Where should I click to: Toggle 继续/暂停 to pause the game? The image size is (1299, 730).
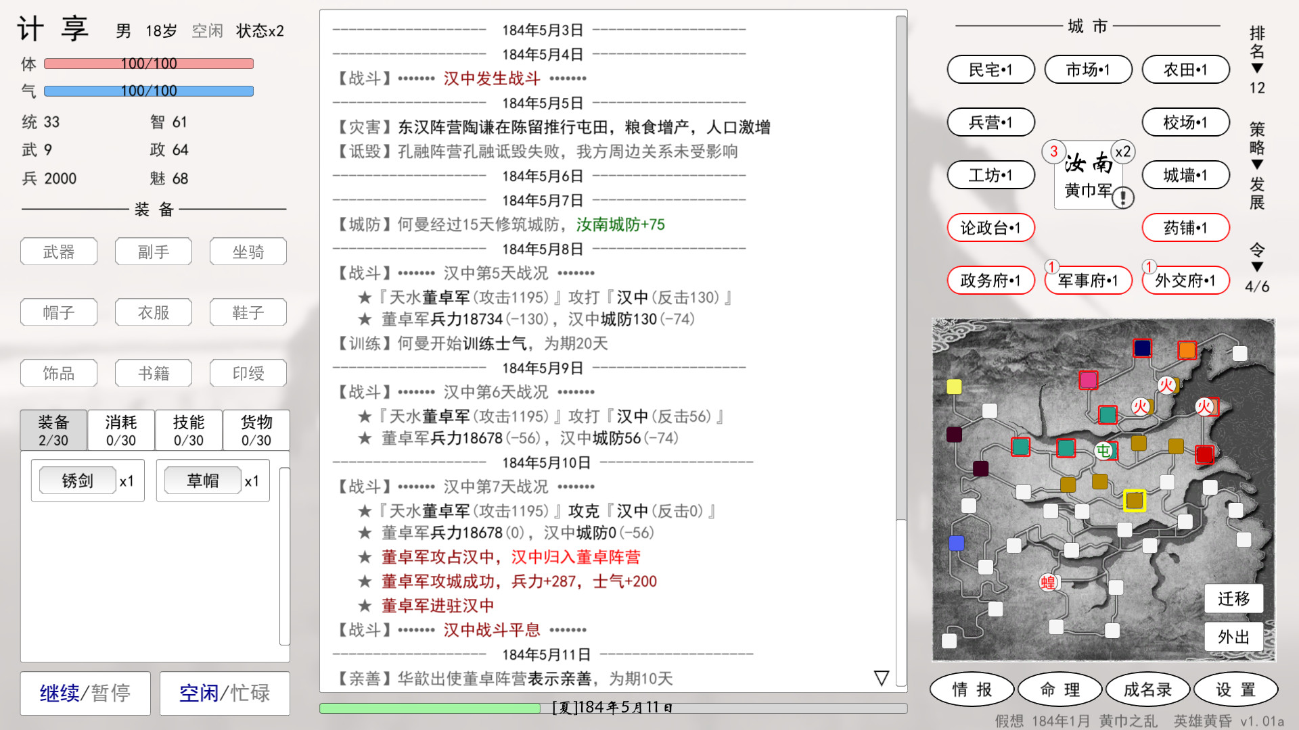pyautogui.click(x=85, y=693)
